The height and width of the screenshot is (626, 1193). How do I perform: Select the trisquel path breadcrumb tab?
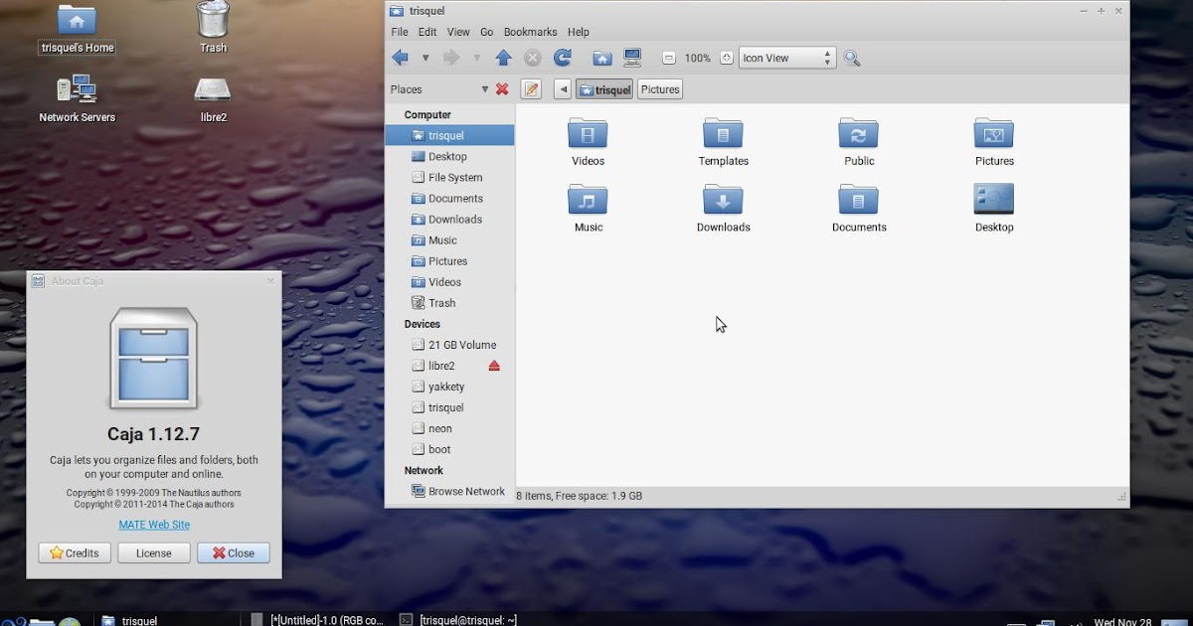pyautogui.click(x=604, y=88)
